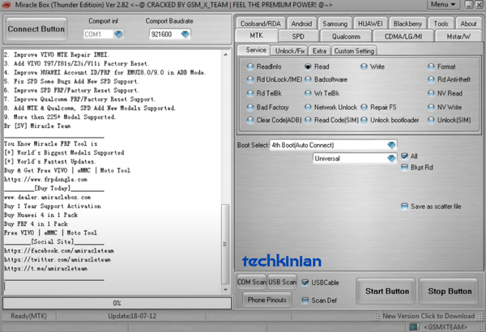Select the CDMA/LG/MI tab
486x332 pixels.
(x=403, y=36)
